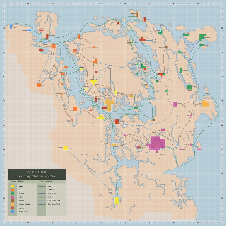Image resolution: width=226 pixels, height=226 pixels.
Task: Click the green Tel Mothrivra marker
Action: 181,70
